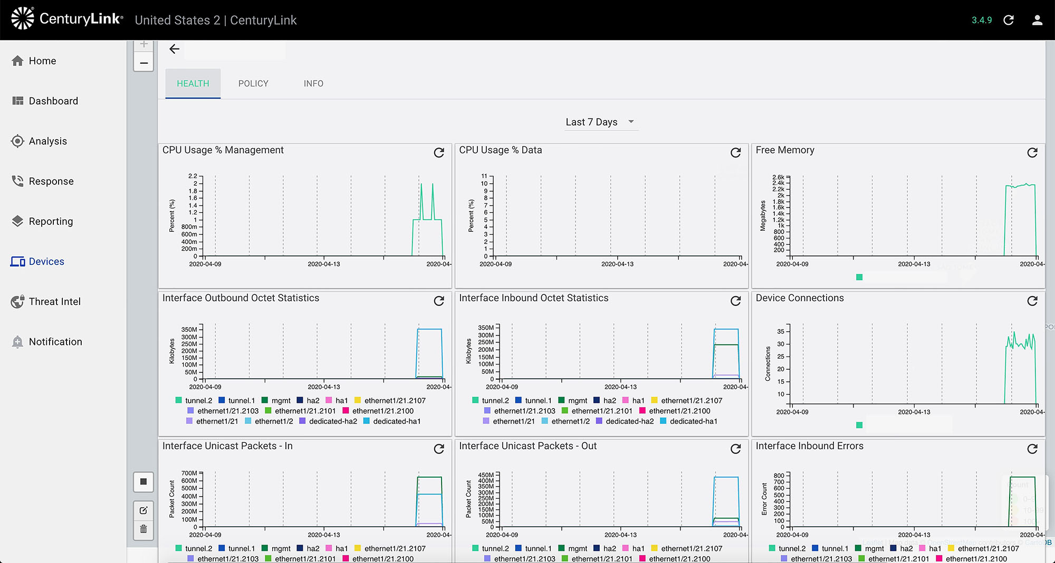Open Notification in the sidebar
Viewport: 1055px width, 563px height.
(55, 342)
